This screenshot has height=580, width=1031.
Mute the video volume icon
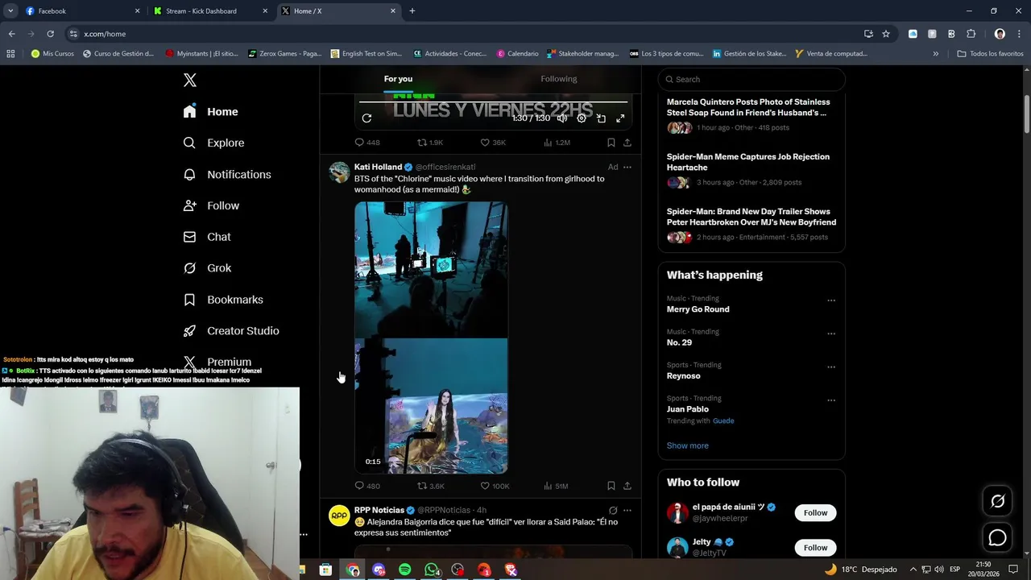coord(562,118)
